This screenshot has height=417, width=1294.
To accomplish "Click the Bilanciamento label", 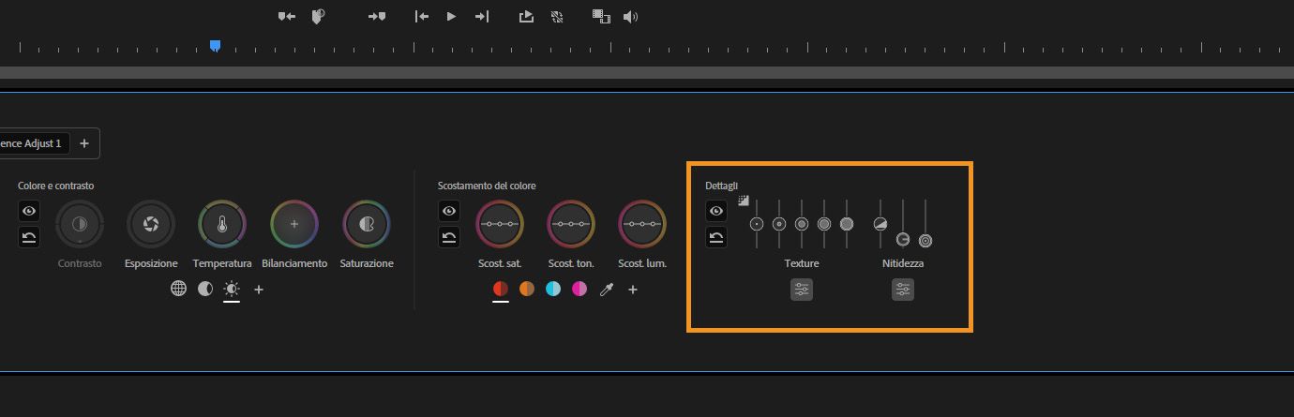I will pos(294,263).
